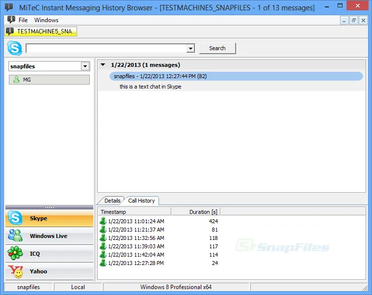The width and height of the screenshot is (372, 295).
Task: Click message text 'this is a text chat in Skype'
Action: 150,87
